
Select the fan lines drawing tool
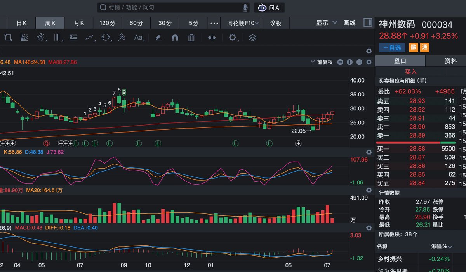click(24, 38)
